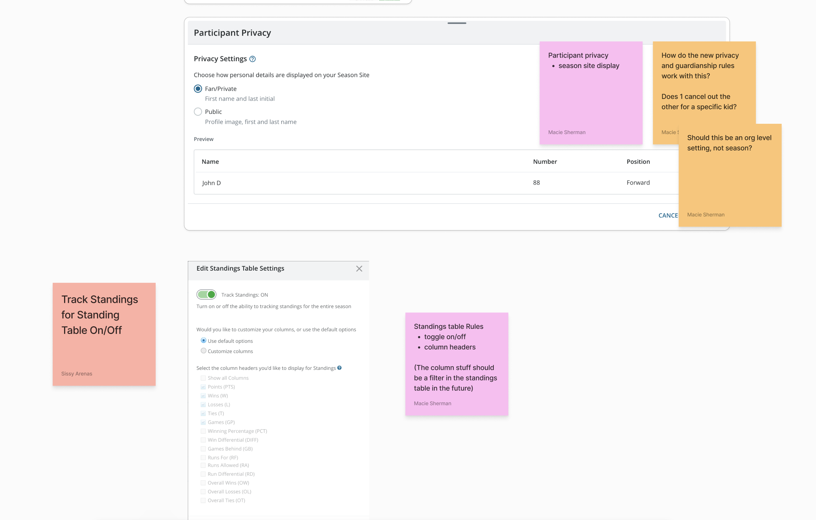Toggle the Track Standings switch off
816x520 pixels.
[207, 294]
